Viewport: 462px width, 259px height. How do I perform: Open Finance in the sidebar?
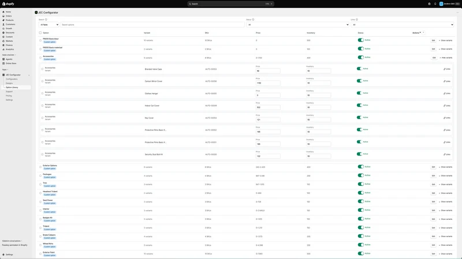tap(9, 45)
